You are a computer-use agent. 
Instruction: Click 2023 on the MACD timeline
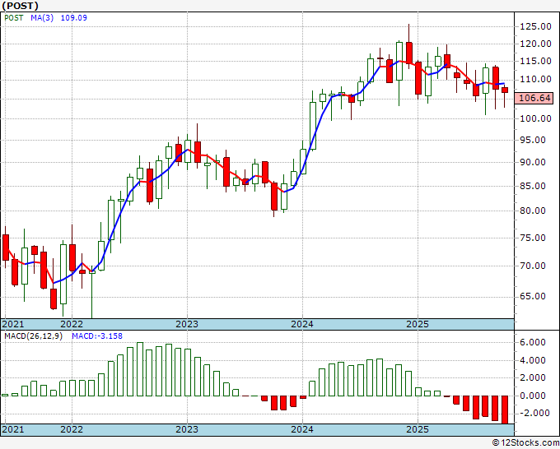[187, 429]
